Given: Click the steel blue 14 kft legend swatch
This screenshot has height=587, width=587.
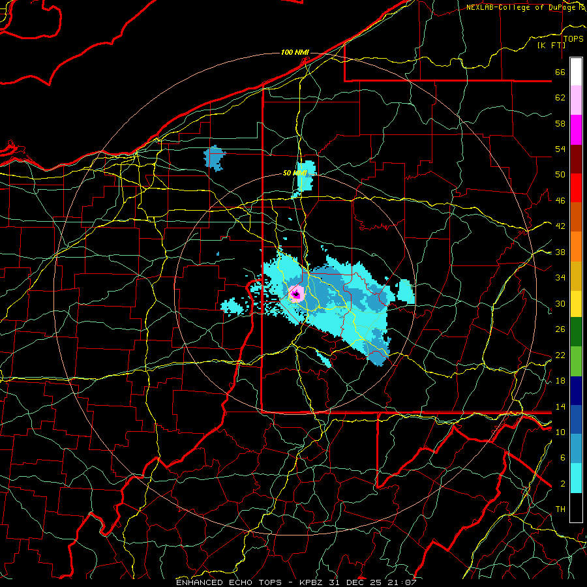Looking at the screenshot, I should click(x=576, y=449).
